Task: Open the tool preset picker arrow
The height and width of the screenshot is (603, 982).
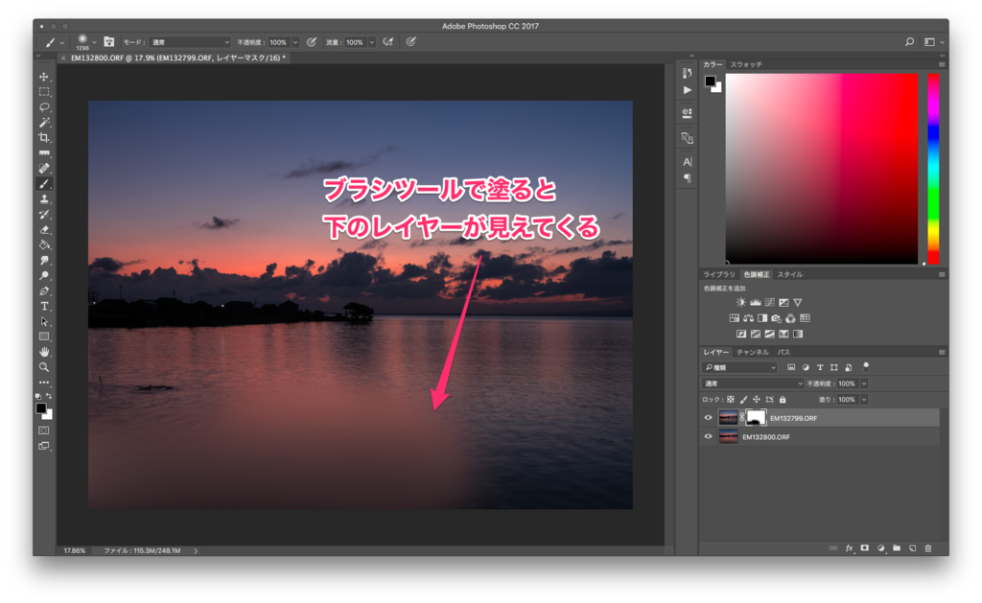Action: tap(61, 42)
